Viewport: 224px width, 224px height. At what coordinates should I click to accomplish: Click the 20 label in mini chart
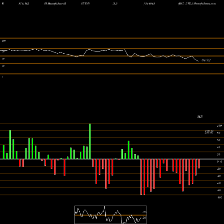[144, 218]
